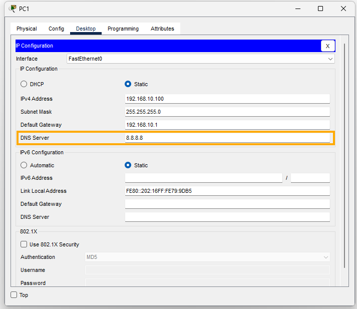
Task: Click the IPv6 Default Gateway field
Action: (227, 204)
